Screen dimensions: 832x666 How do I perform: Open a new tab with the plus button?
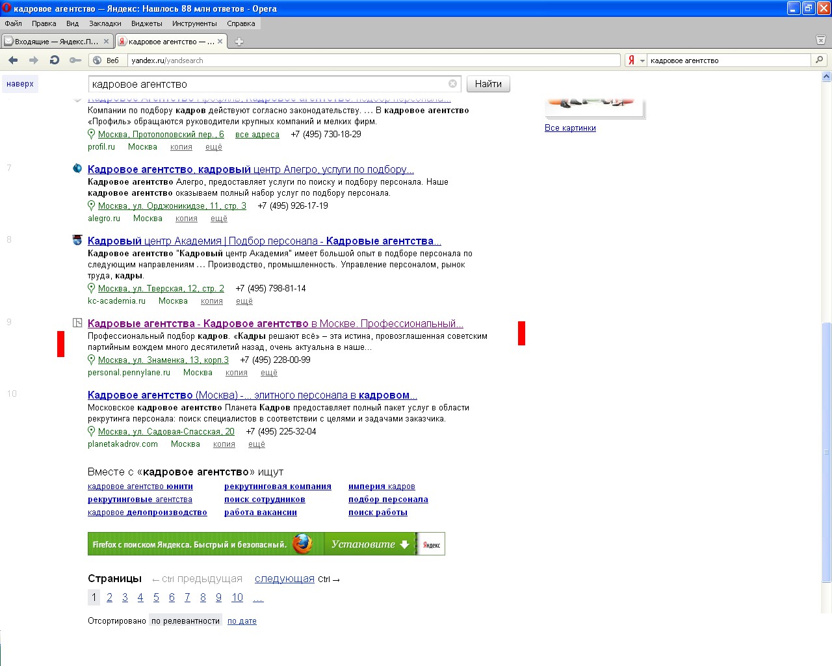(239, 42)
